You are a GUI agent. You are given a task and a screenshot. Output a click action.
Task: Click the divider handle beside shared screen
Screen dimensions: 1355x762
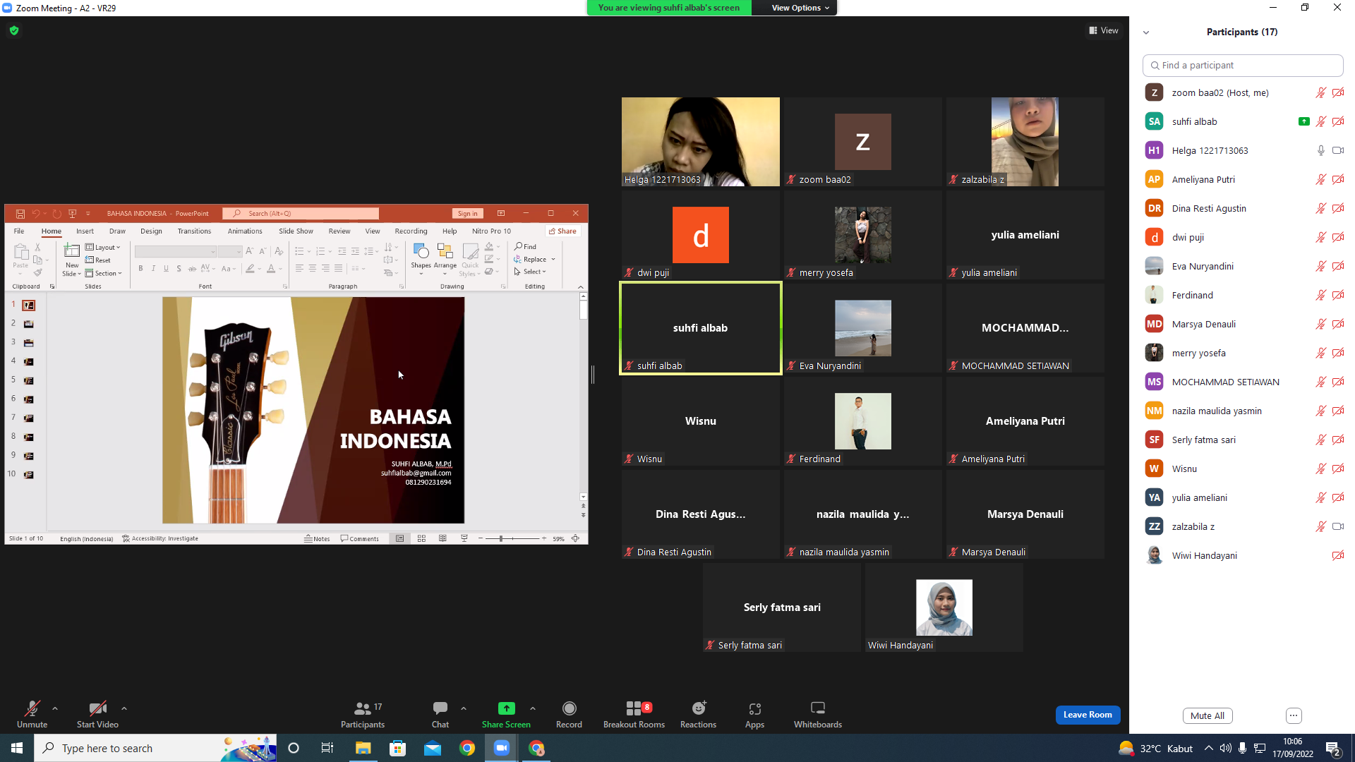(593, 375)
